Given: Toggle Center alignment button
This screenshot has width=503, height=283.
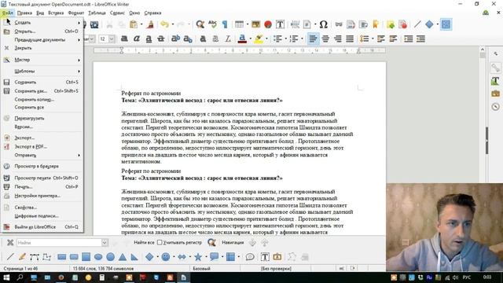Looking at the screenshot, I should coord(325,39).
